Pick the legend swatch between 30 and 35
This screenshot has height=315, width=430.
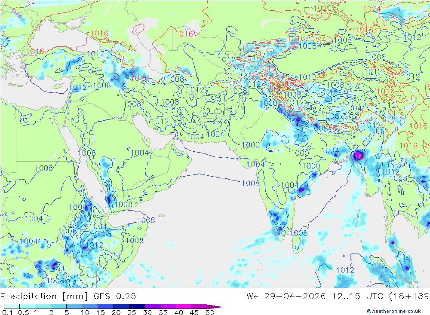[x=152, y=306]
